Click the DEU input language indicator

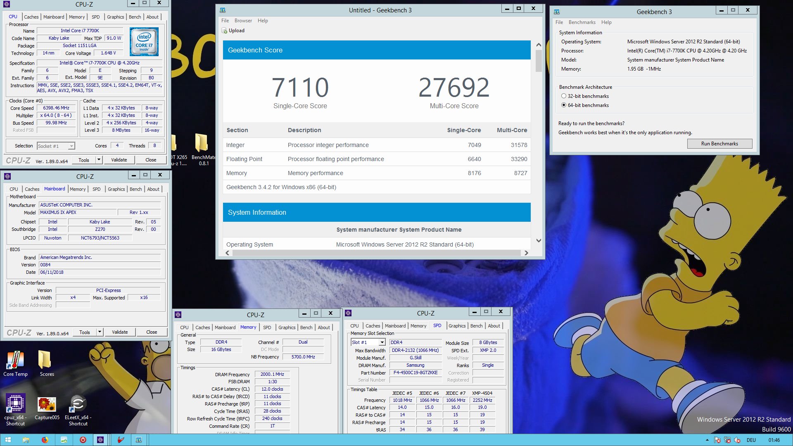751,440
